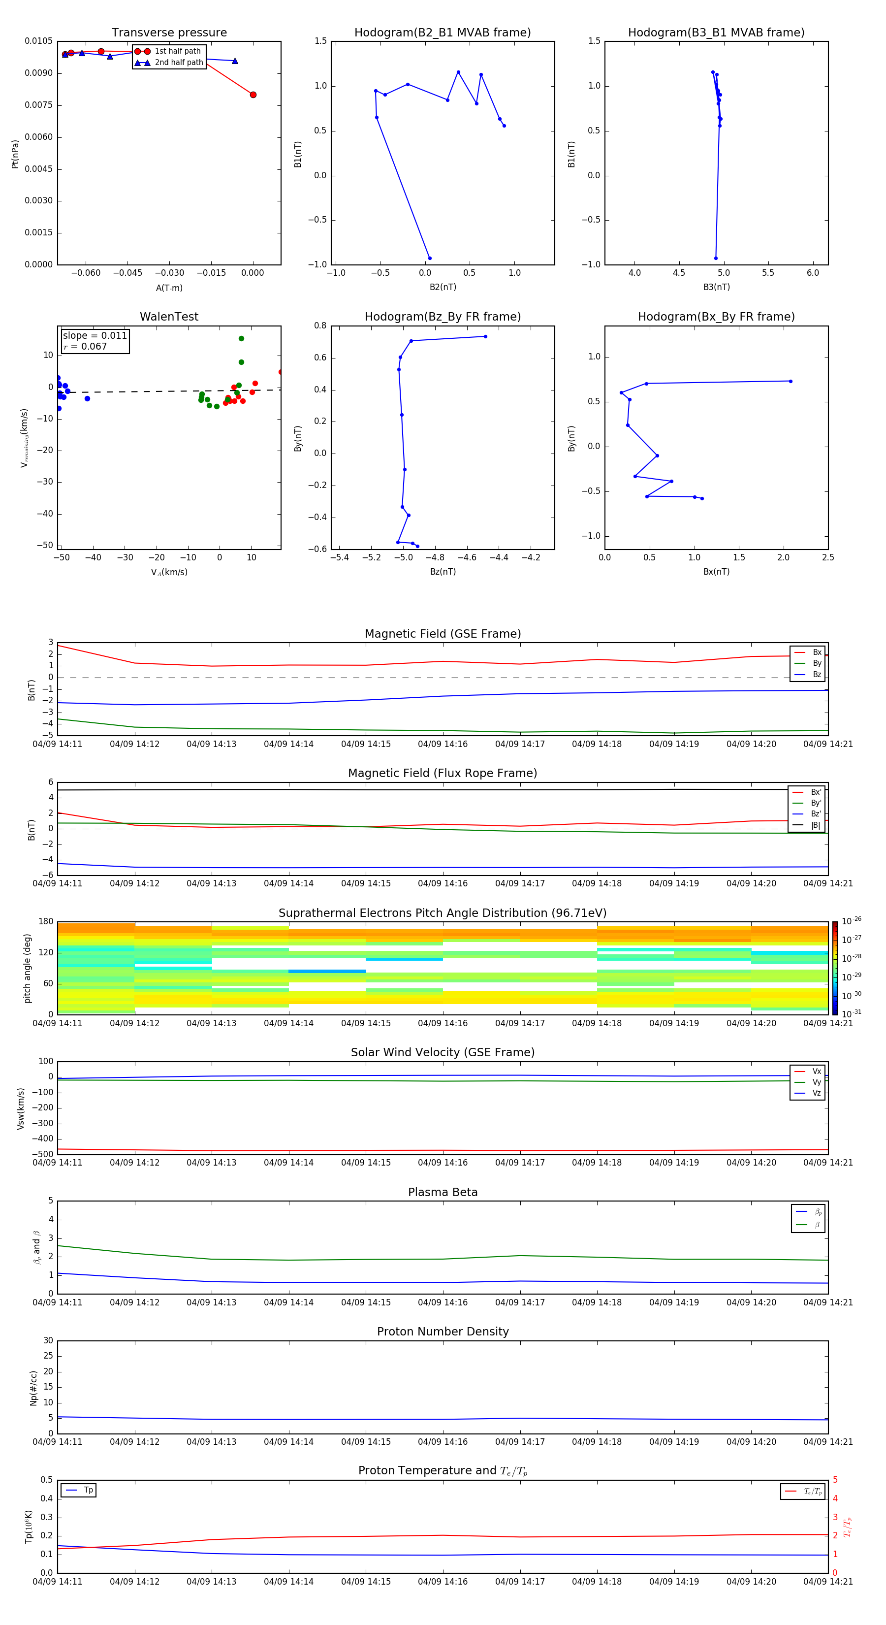Image resolution: width=886 pixels, height=1625 pixels.
Task: Click the Proton Number Density title
Action: click(443, 1331)
